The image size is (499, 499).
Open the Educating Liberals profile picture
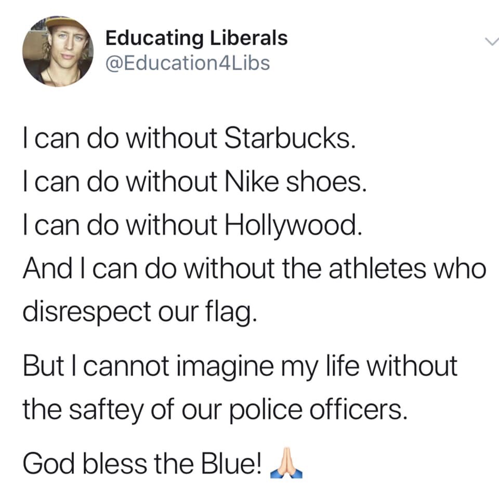(58, 51)
